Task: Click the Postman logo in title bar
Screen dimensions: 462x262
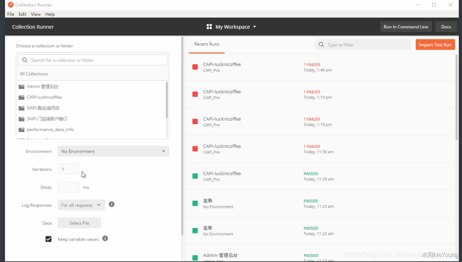Action: coord(10,5)
